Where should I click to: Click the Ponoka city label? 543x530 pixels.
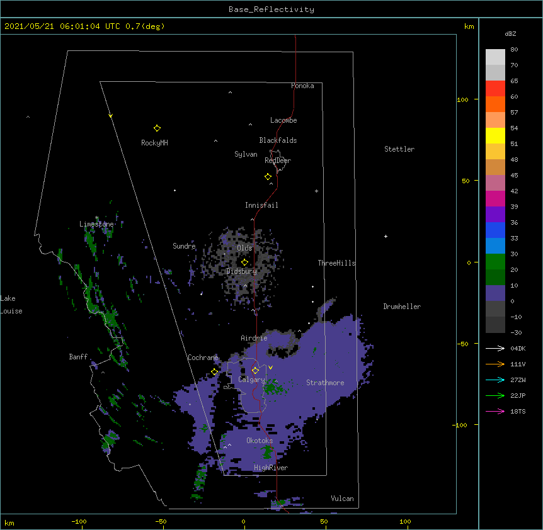pos(302,86)
